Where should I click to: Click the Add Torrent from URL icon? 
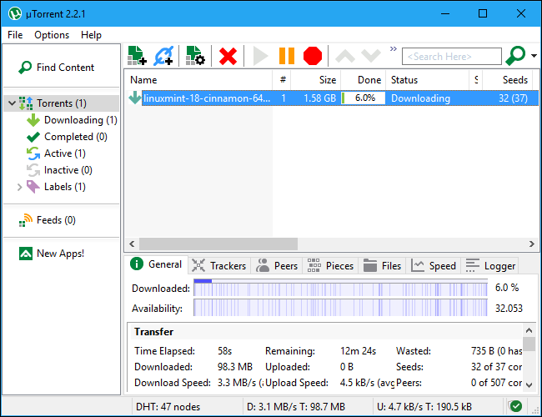tap(163, 56)
